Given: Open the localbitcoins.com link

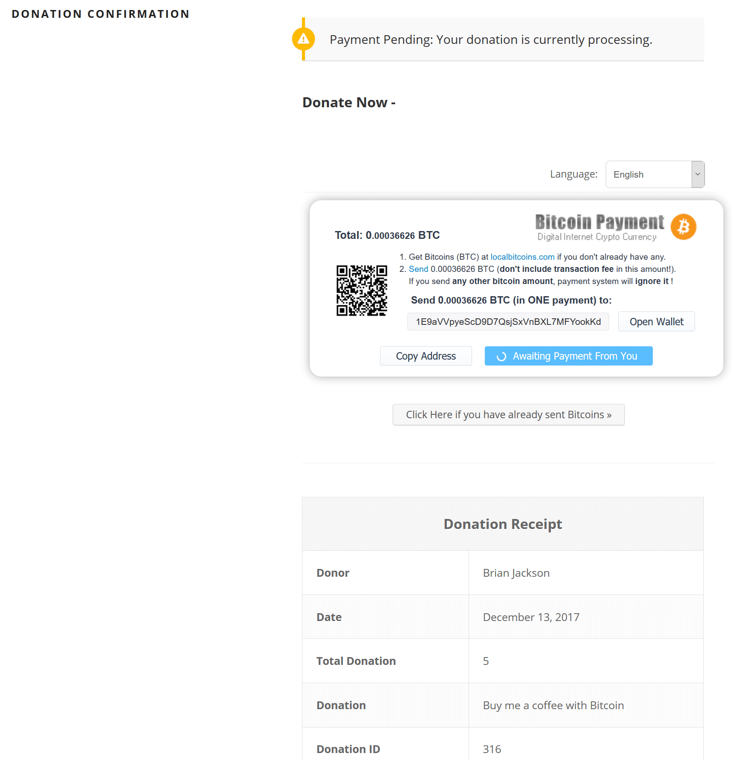Looking at the screenshot, I should tap(522, 257).
